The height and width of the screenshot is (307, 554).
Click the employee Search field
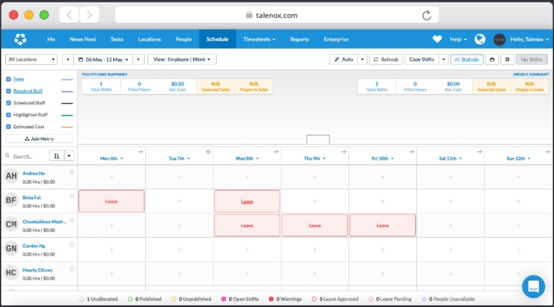pyautogui.click(x=25, y=156)
